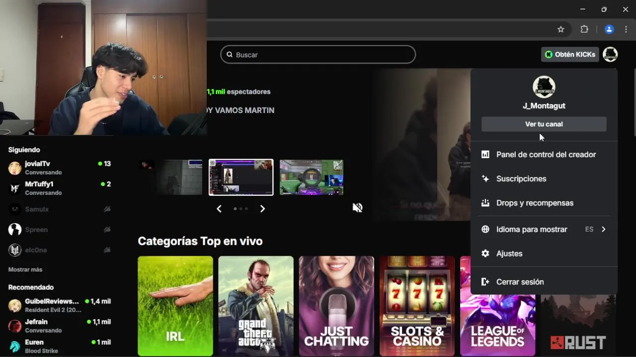The height and width of the screenshot is (357, 636).
Task: Open GuibelReviews recommended channel
Action: pos(60,305)
